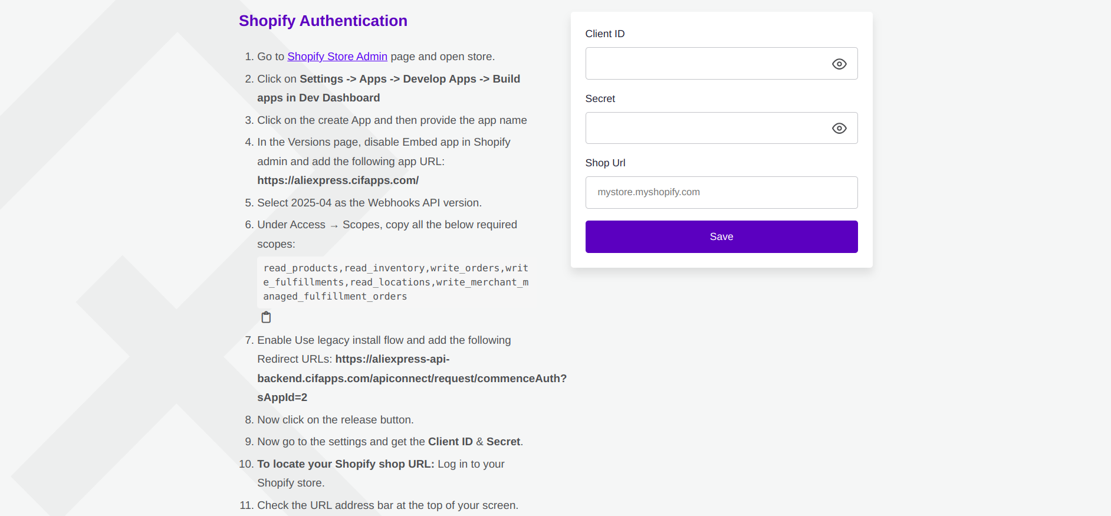Click the Shopify Authentication heading

(323, 21)
